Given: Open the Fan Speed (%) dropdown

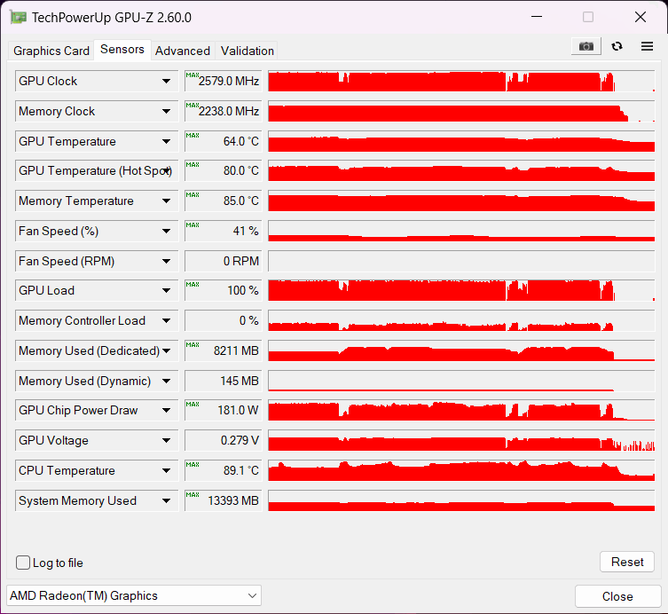Looking at the screenshot, I should point(166,231).
